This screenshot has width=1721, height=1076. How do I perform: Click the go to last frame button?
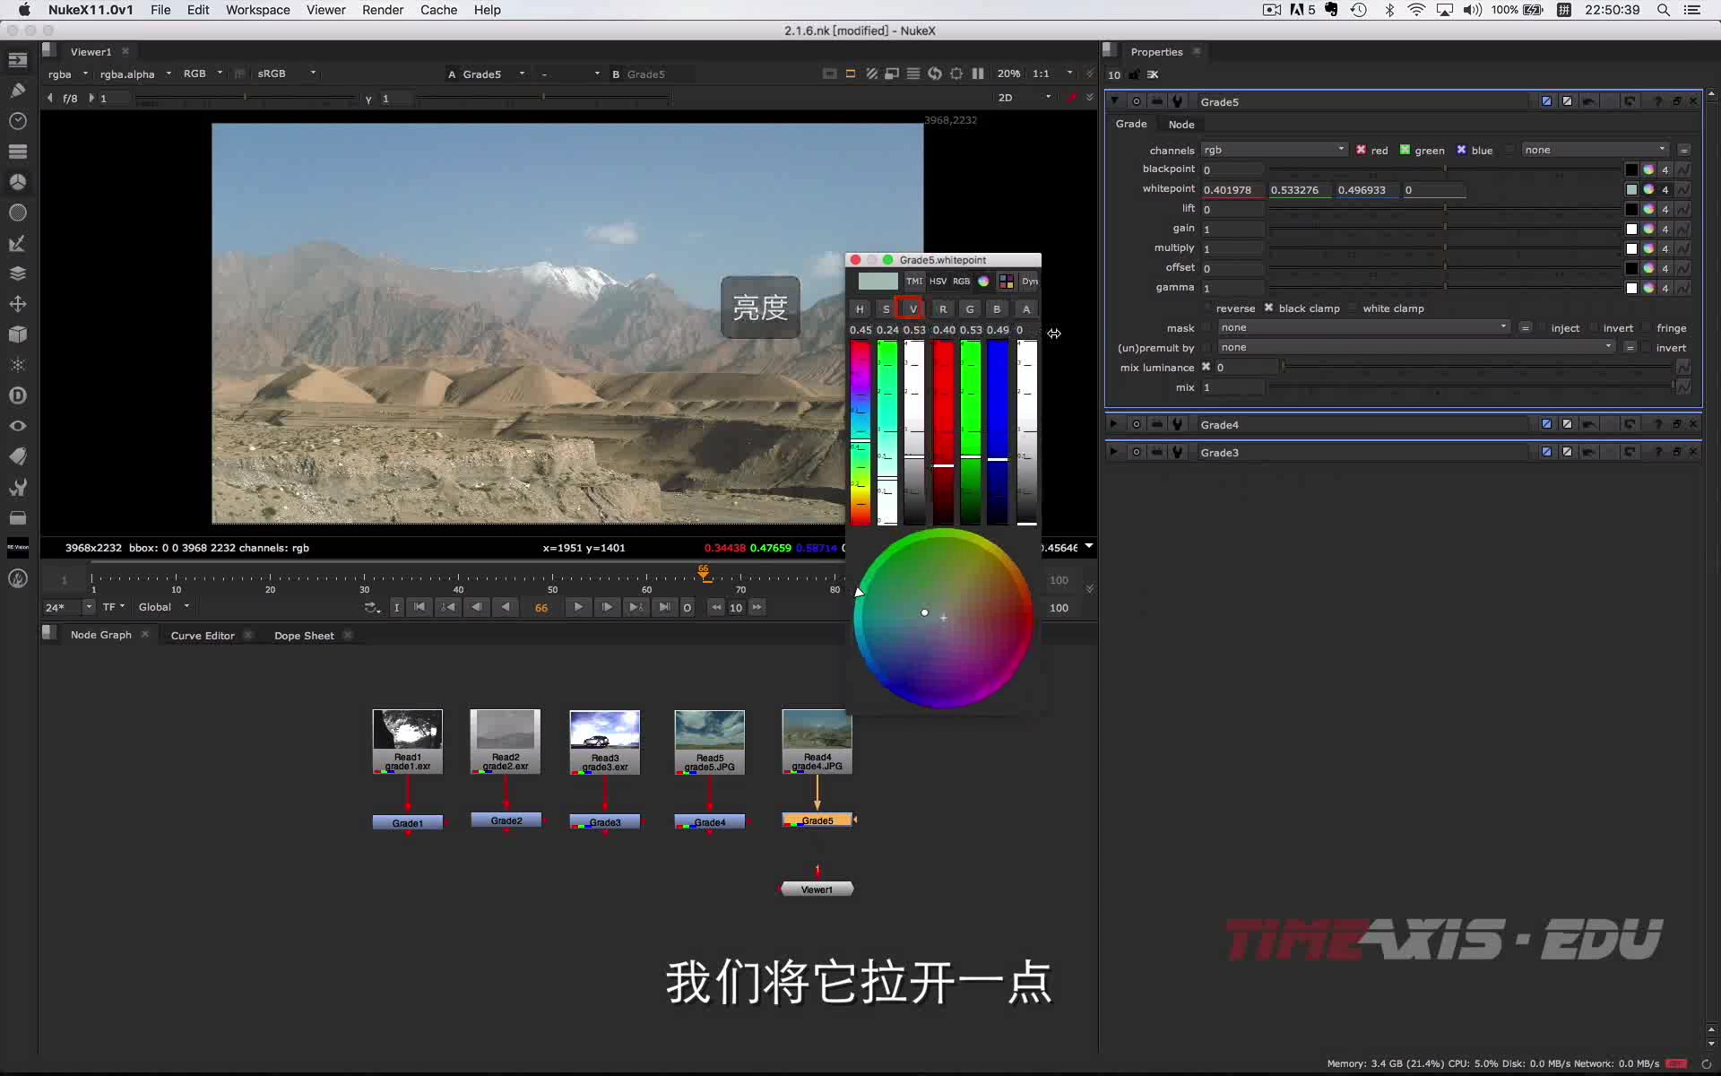tap(664, 607)
